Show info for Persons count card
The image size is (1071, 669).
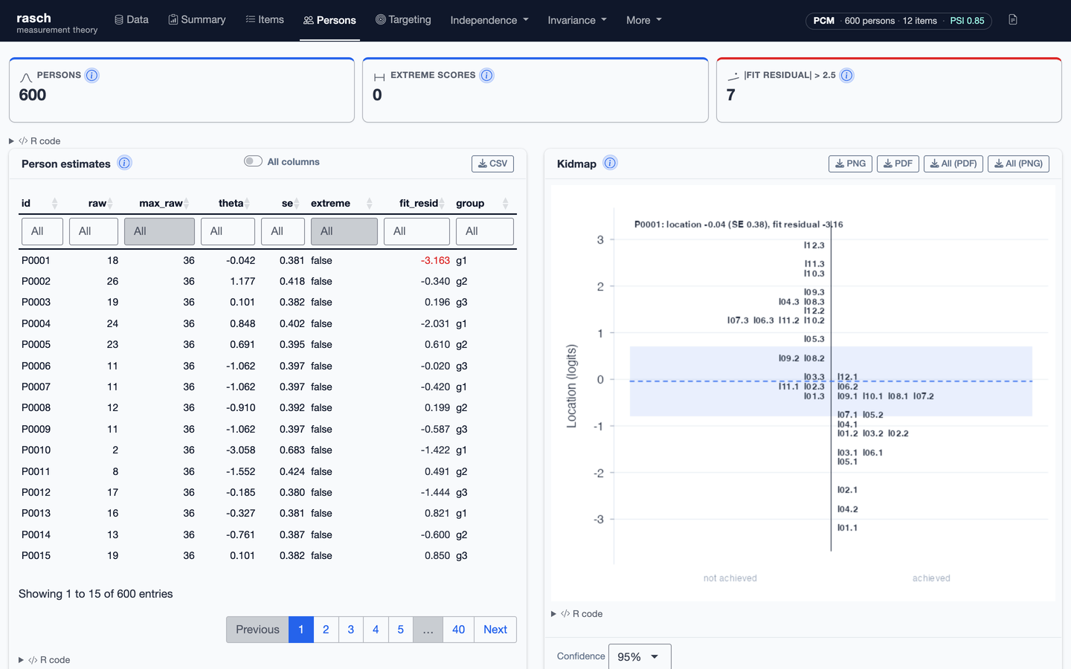pos(91,75)
